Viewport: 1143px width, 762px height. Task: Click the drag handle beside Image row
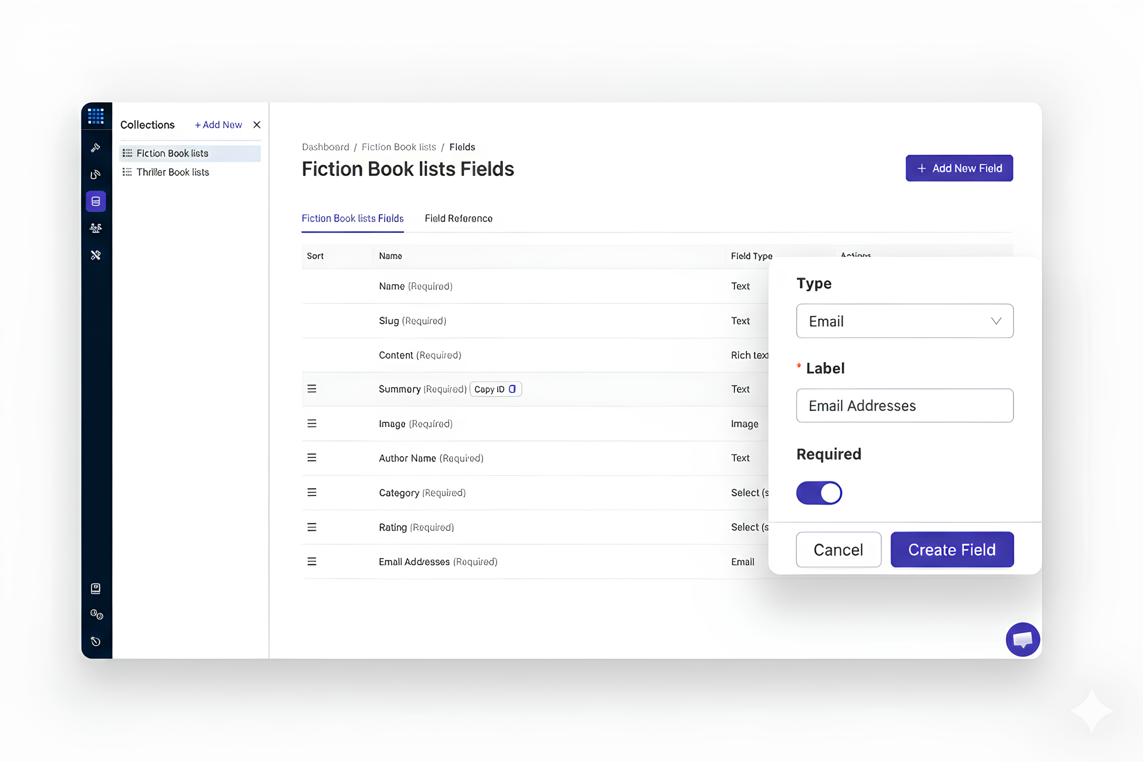point(312,424)
